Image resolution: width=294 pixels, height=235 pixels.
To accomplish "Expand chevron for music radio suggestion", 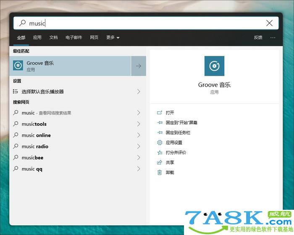I will tap(139, 146).
